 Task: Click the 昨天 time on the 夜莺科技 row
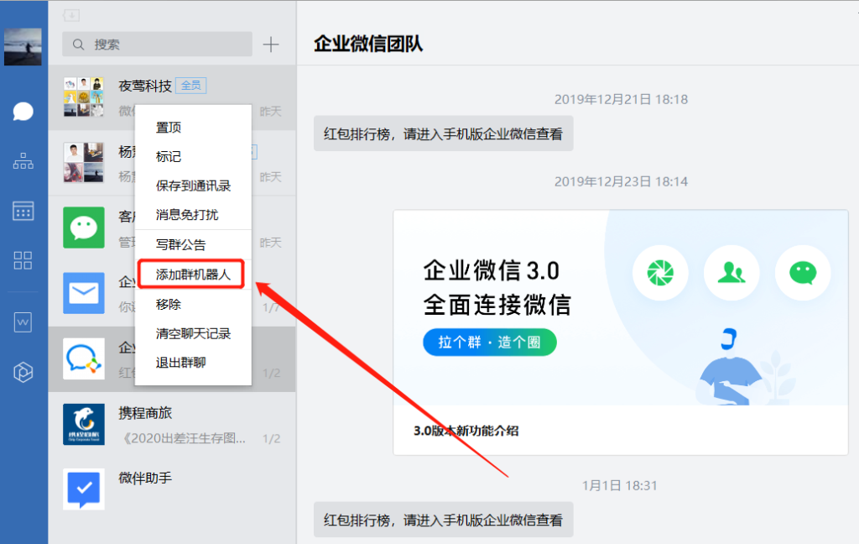[271, 112]
